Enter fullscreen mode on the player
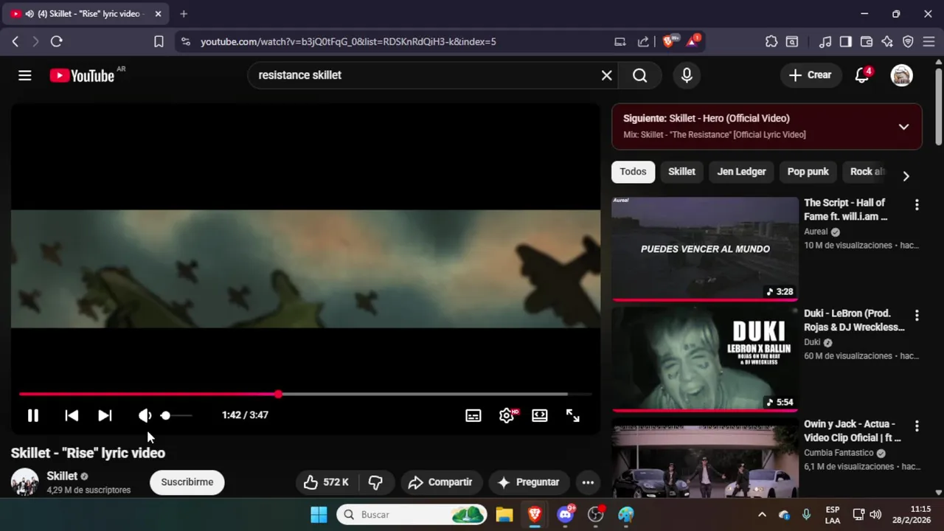The width and height of the screenshot is (944, 531). pos(573,415)
